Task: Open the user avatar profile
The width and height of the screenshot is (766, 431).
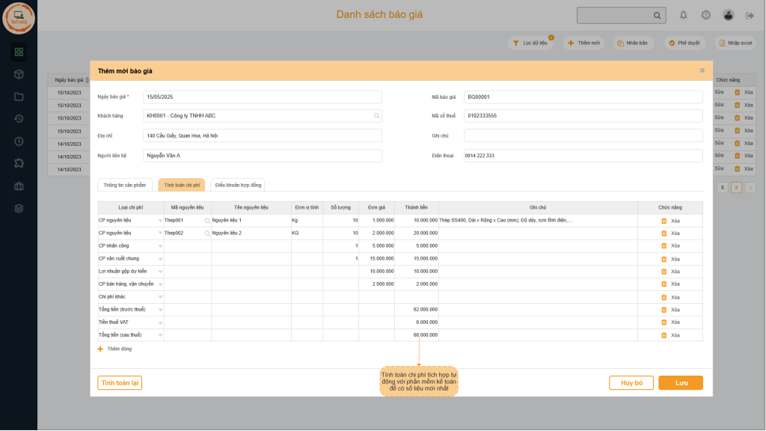Action: click(728, 15)
